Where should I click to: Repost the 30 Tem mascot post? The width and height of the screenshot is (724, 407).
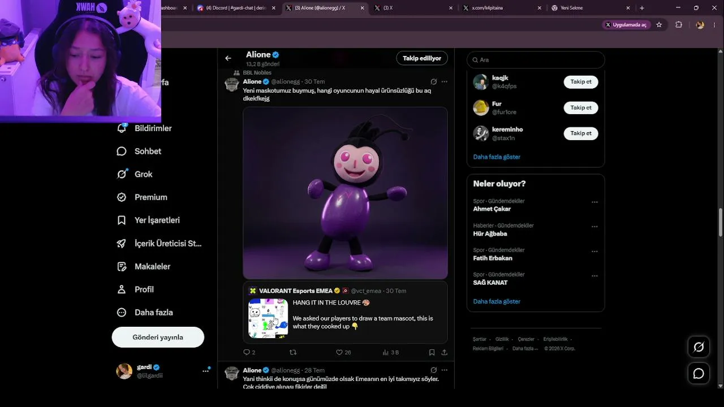point(293,352)
